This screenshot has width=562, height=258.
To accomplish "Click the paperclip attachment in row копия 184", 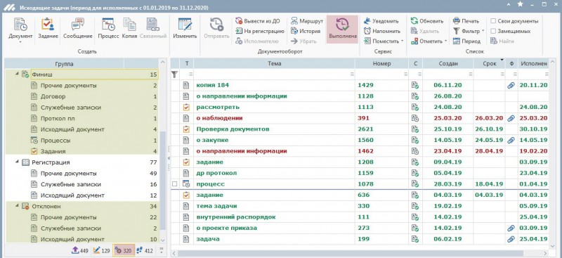I will pyautogui.click(x=511, y=85).
